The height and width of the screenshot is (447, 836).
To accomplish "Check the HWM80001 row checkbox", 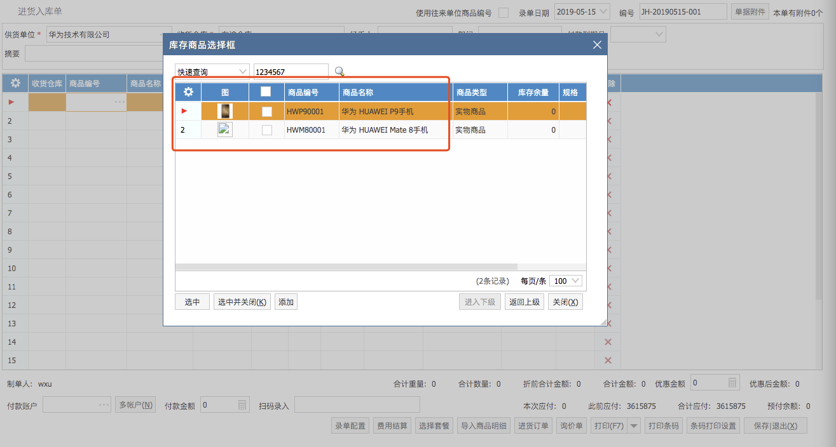I will (x=267, y=130).
